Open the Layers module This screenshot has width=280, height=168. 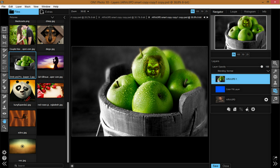(x=275, y=92)
